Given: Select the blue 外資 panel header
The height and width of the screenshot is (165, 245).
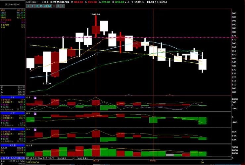Looking at the screenshot, I should coord(13,97).
